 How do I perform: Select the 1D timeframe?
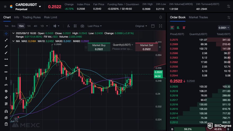point(42,26)
